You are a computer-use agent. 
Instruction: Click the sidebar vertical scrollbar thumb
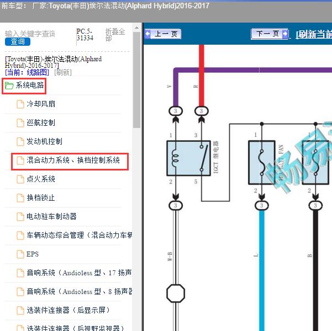137,80
